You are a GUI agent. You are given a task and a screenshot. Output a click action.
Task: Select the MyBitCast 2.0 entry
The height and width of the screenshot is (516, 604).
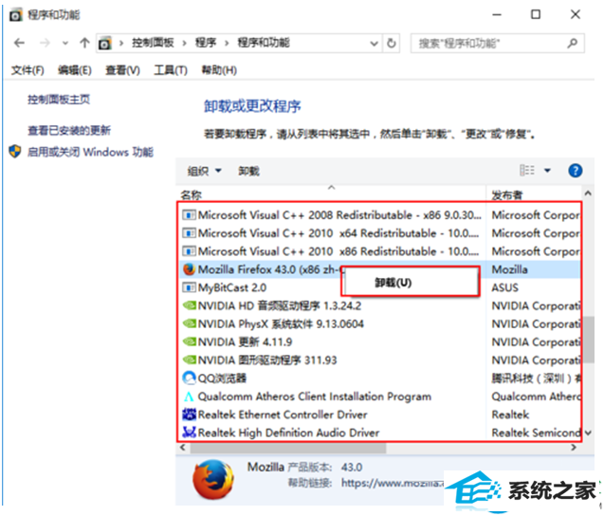point(232,287)
